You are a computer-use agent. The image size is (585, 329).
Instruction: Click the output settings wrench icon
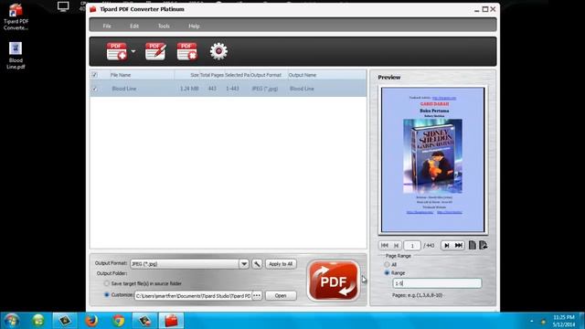pyautogui.click(x=257, y=264)
